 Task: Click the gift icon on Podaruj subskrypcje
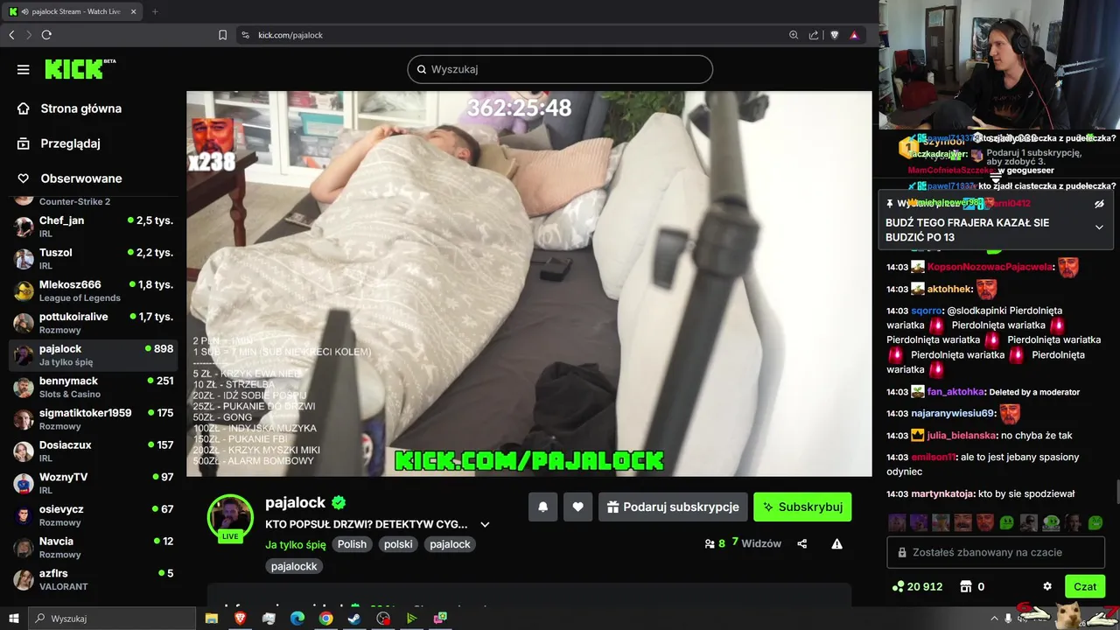pos(612,507)
